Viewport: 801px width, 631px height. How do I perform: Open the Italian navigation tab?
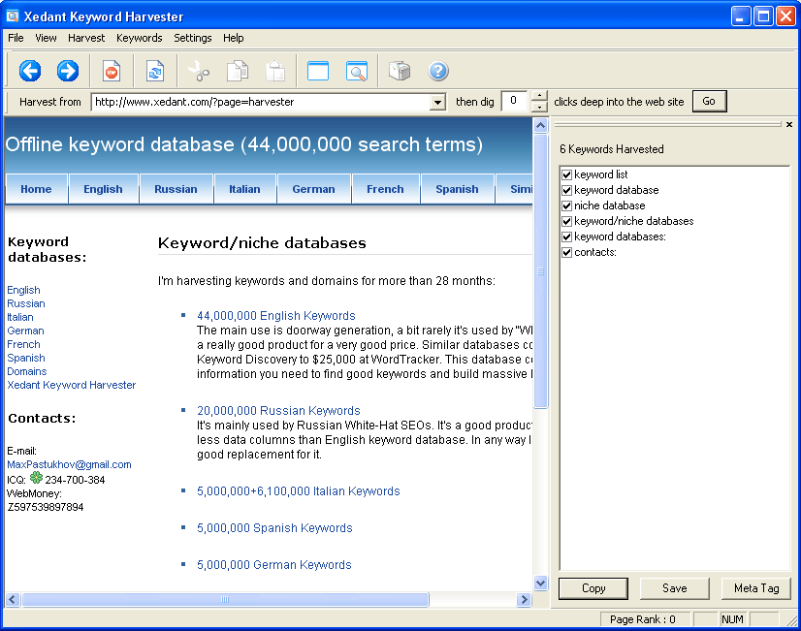[x=244, y=189]
